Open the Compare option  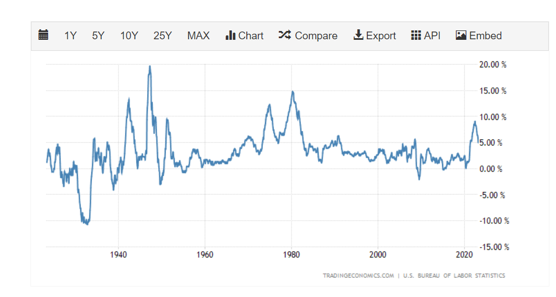click(316, 36)
